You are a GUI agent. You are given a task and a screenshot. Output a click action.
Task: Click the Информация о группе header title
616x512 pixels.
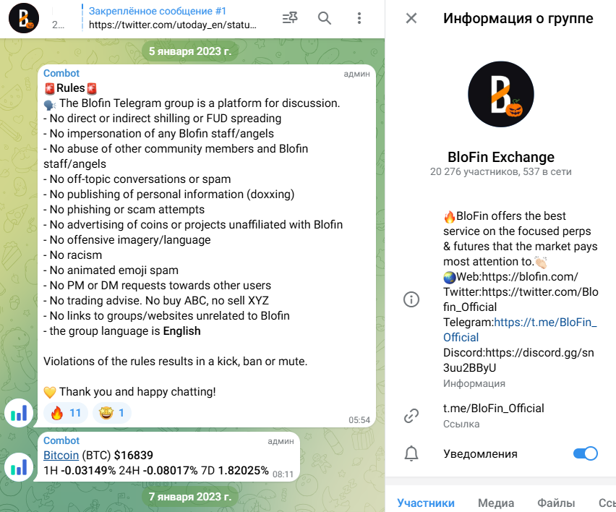pos(518,18)
